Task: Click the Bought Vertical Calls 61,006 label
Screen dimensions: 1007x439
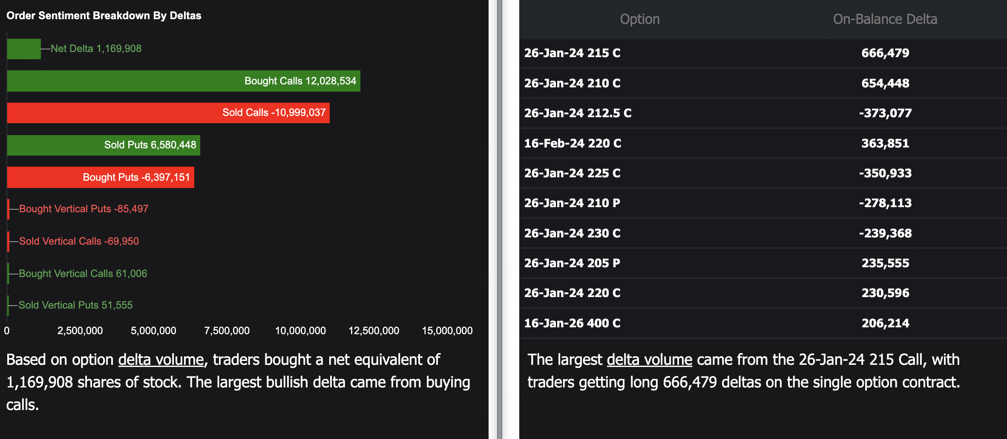Action: [x=83, y=274]
